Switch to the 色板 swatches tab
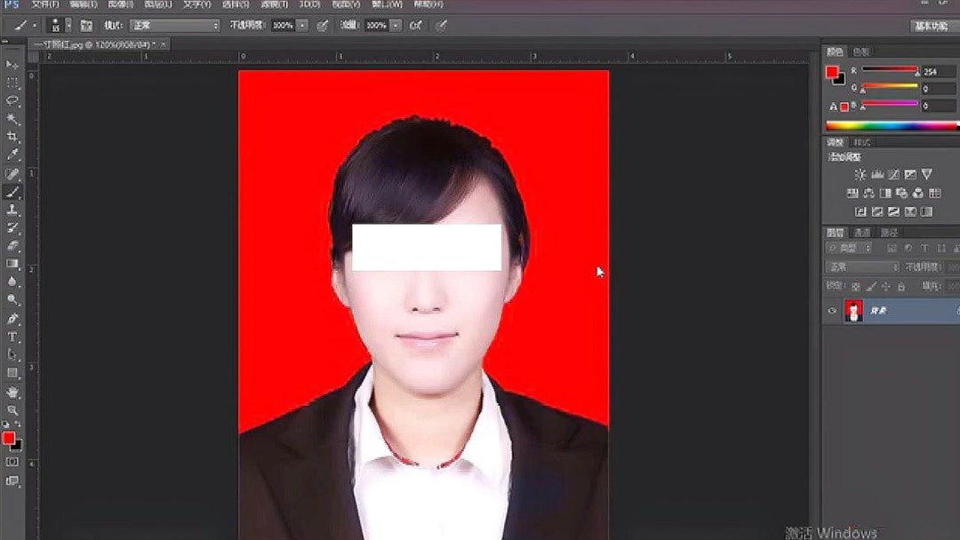Viewport: 960px width, 540px height. tap(860, 52)
